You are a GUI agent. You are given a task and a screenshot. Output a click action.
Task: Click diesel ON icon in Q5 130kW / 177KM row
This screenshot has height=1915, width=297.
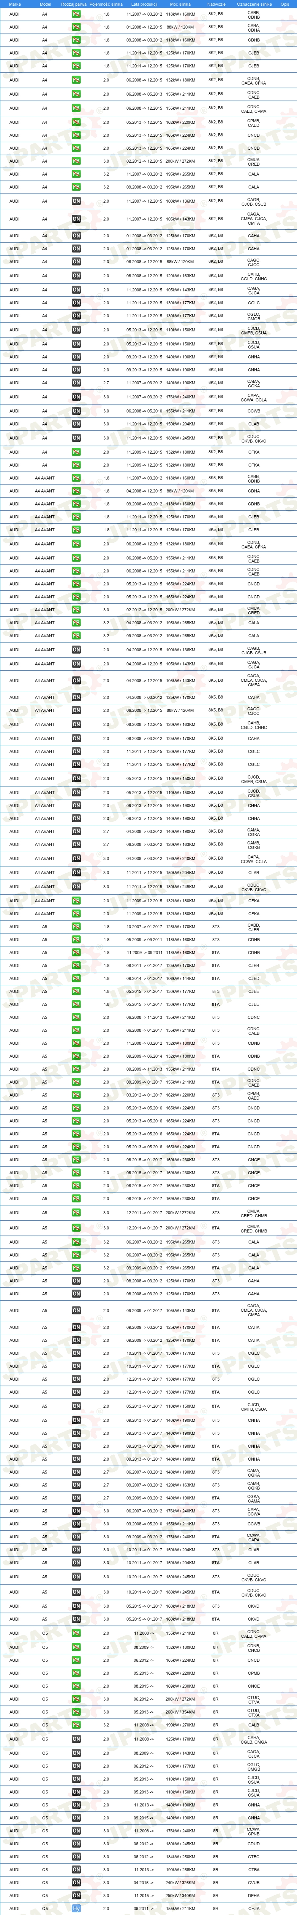pos(76,1766)
